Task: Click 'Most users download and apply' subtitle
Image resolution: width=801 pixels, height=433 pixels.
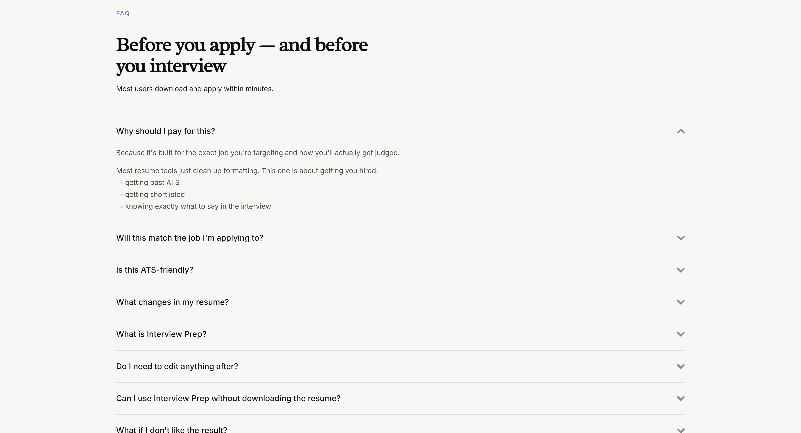Action: click(195, 89)
